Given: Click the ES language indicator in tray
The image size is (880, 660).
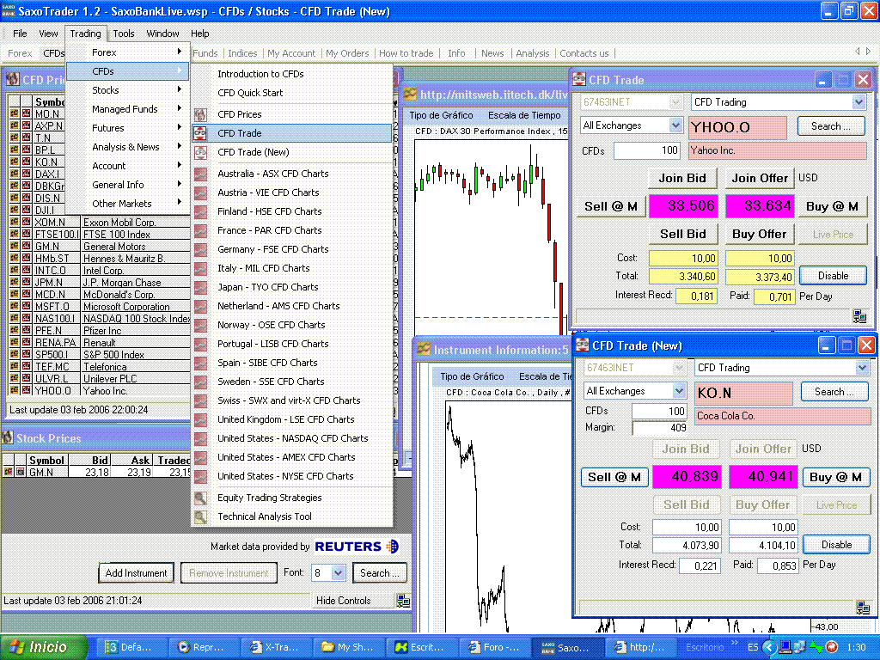Looking at the screenshot, I should click(x=753, y=647).
